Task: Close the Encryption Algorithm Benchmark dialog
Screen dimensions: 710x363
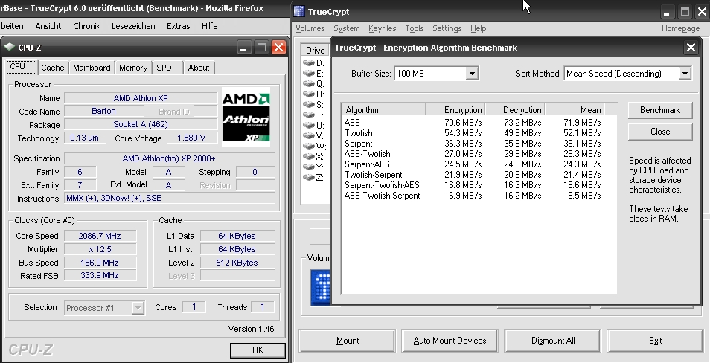Action: coord(691,48)
